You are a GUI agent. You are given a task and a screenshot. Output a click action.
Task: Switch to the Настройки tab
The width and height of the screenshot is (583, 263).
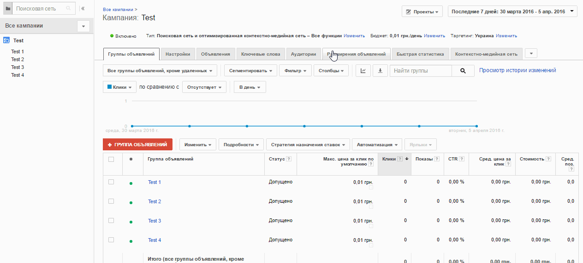(x=178, y=54)
